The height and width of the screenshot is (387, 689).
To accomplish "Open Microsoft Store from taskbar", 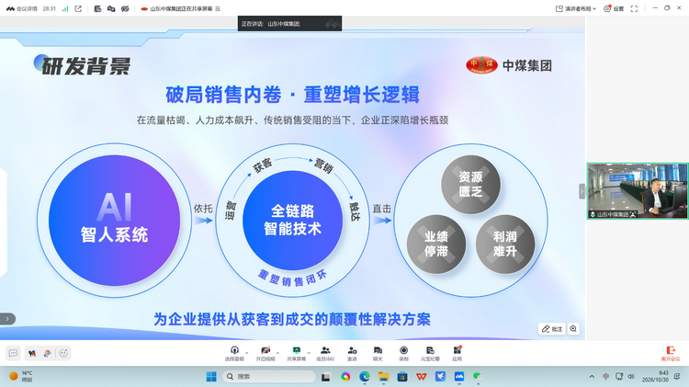I will [402, 377].
